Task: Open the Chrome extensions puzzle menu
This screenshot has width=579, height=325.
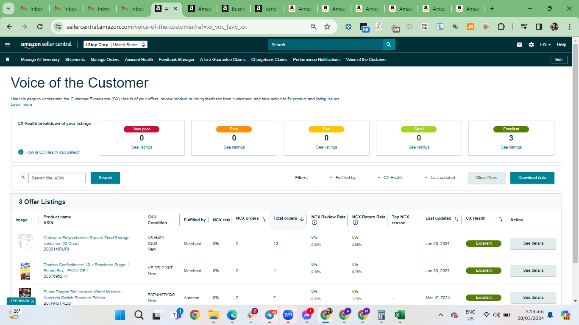Action: (501, 27)
